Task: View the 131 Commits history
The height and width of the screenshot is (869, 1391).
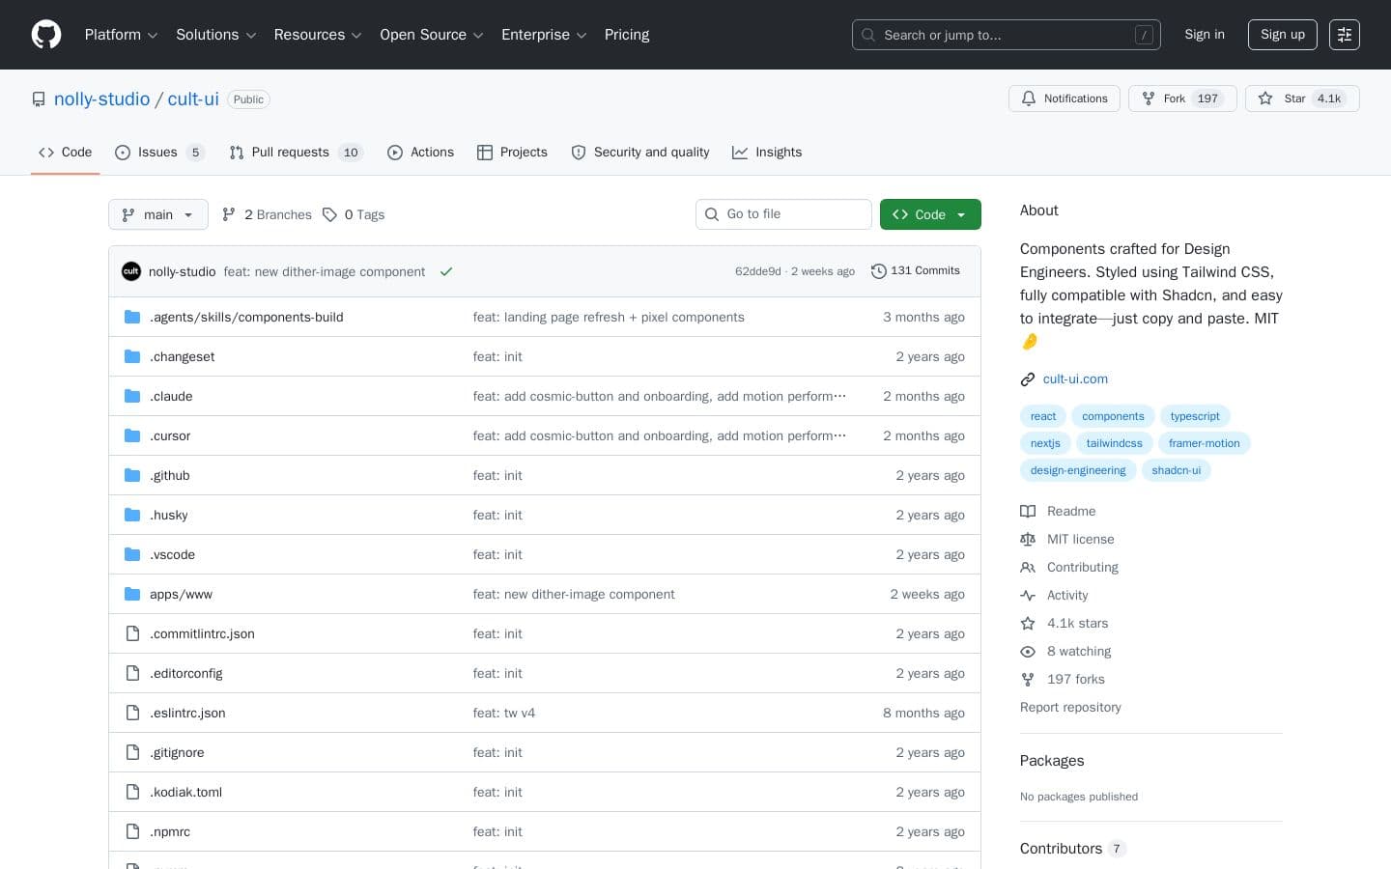Action: click(916, 270)
